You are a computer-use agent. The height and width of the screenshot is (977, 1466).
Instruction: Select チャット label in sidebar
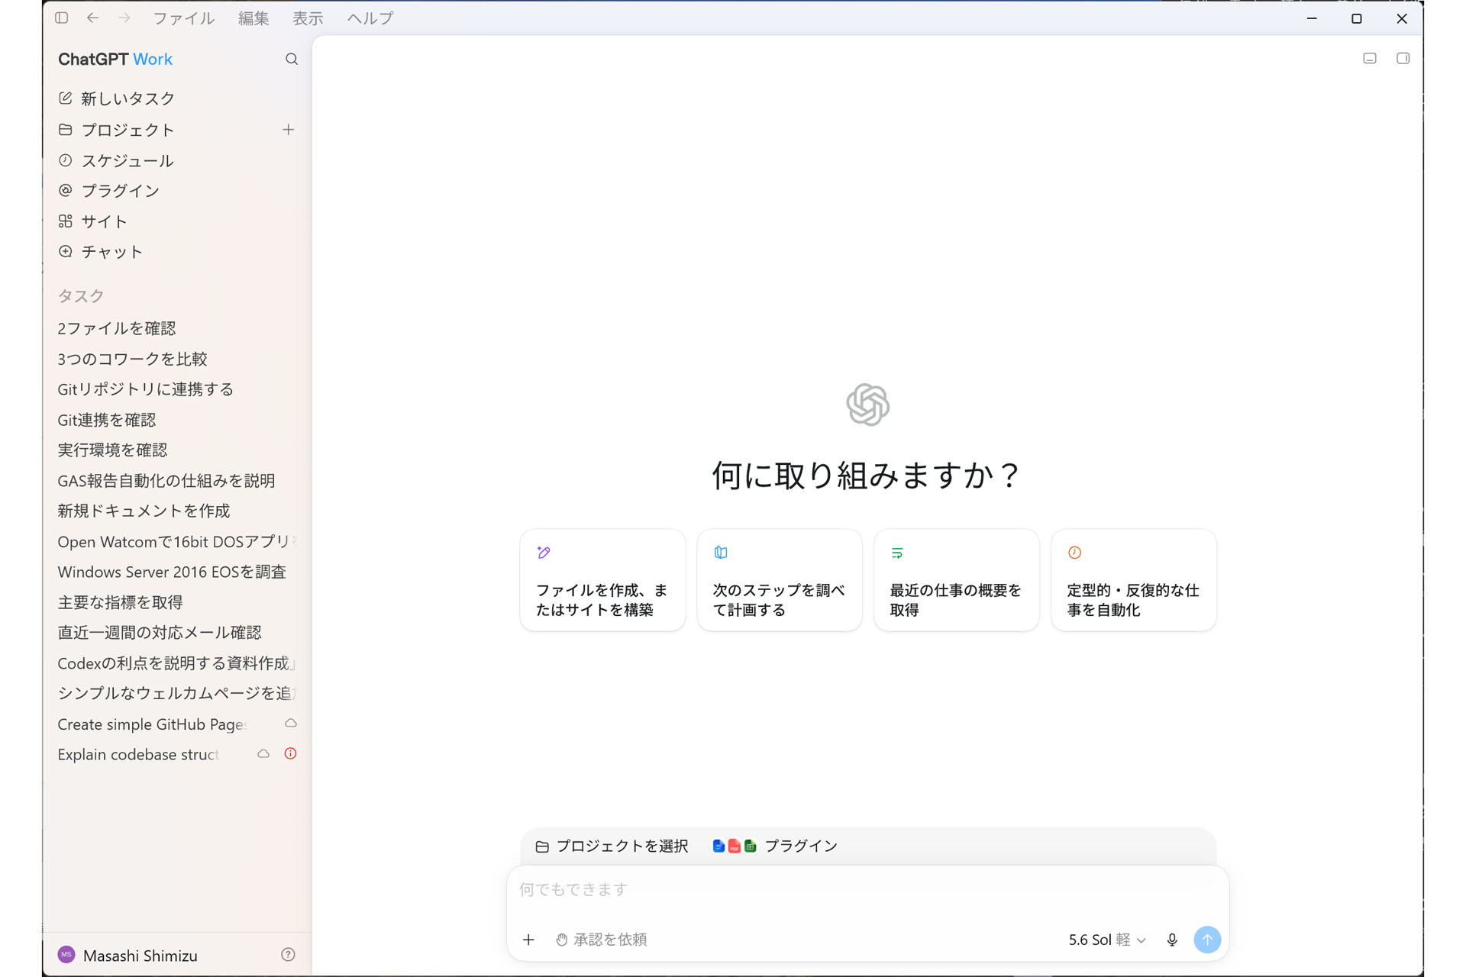coord(112,252)
